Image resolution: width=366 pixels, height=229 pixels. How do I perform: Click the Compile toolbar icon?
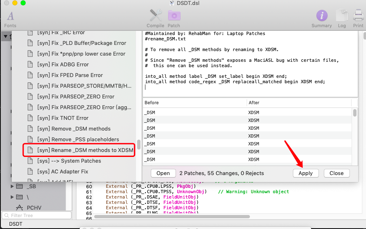click(155, 15)
